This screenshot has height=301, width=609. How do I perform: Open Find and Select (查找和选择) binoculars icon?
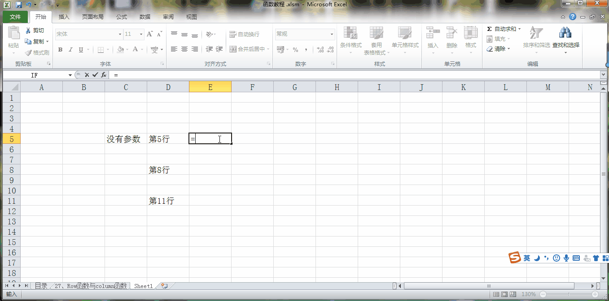point(565,32)
